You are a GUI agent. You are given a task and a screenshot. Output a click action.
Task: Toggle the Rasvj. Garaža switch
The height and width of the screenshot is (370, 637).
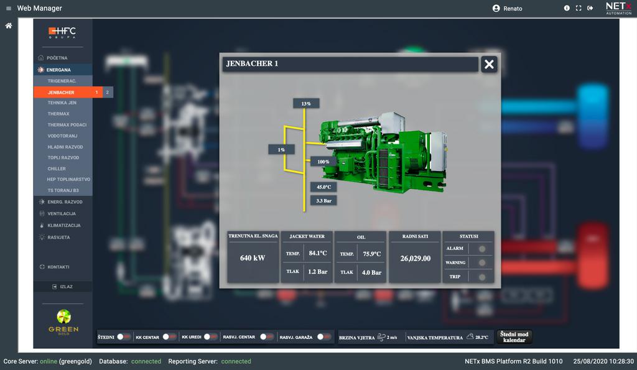[x=323, y=337]
